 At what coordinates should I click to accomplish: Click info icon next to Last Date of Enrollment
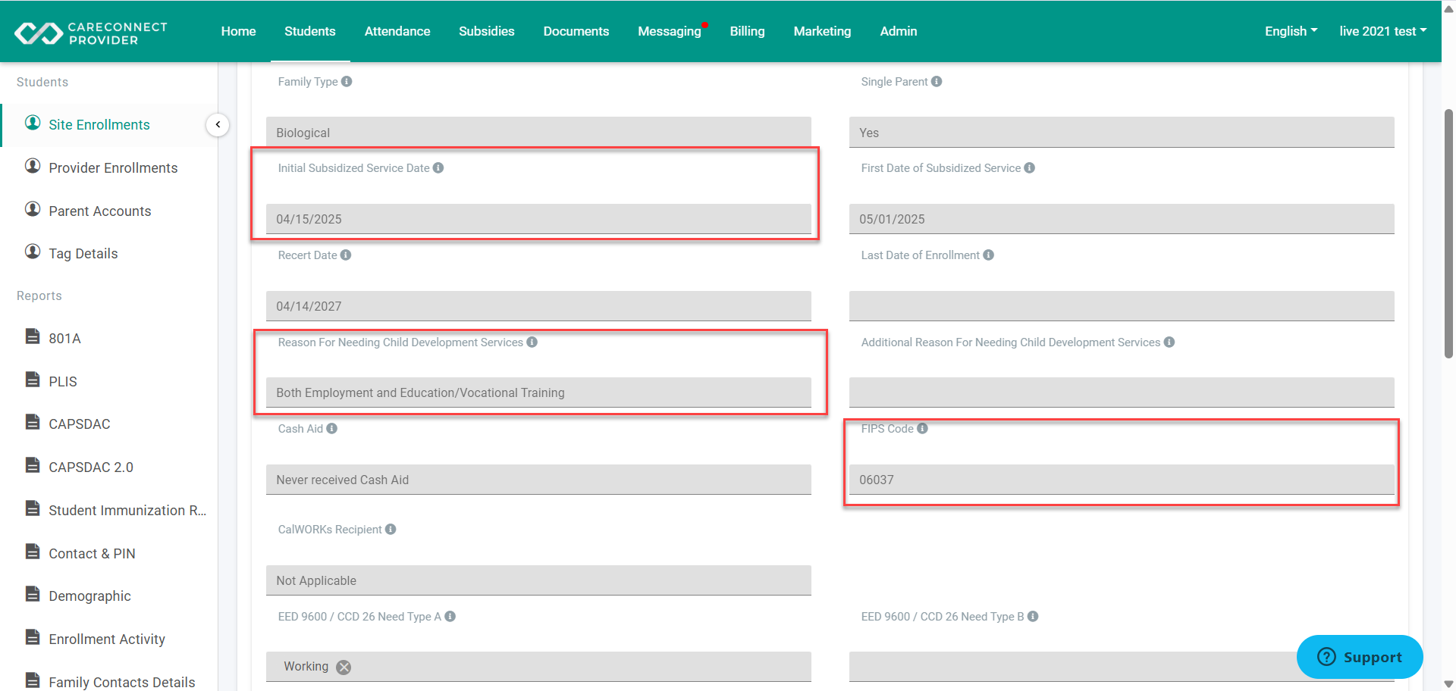click(x=988, y=255)
